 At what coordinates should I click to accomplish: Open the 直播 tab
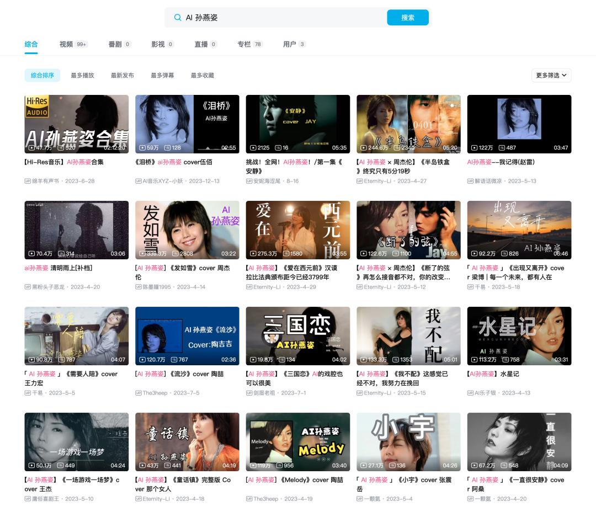pyautogui.click(x=201, y=44)
